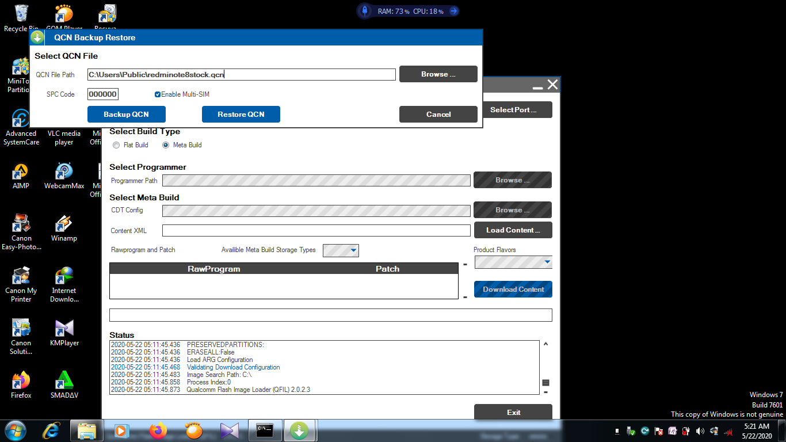Image resolution: width=786 pixels, height=442 pixels.
Task: Click the volume speaker tray icon
Action: [x=700, y=431]
